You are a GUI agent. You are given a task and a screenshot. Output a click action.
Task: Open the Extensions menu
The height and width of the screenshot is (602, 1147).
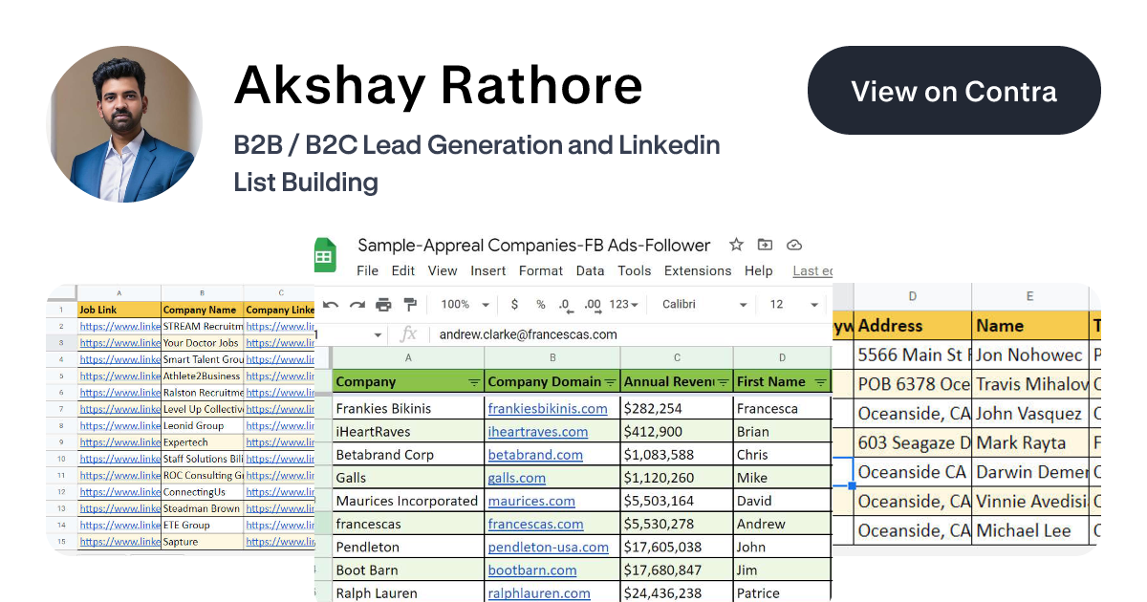click(698, 270)
